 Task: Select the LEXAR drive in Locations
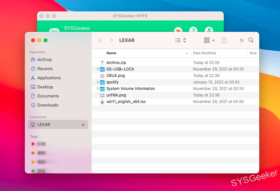58,125
